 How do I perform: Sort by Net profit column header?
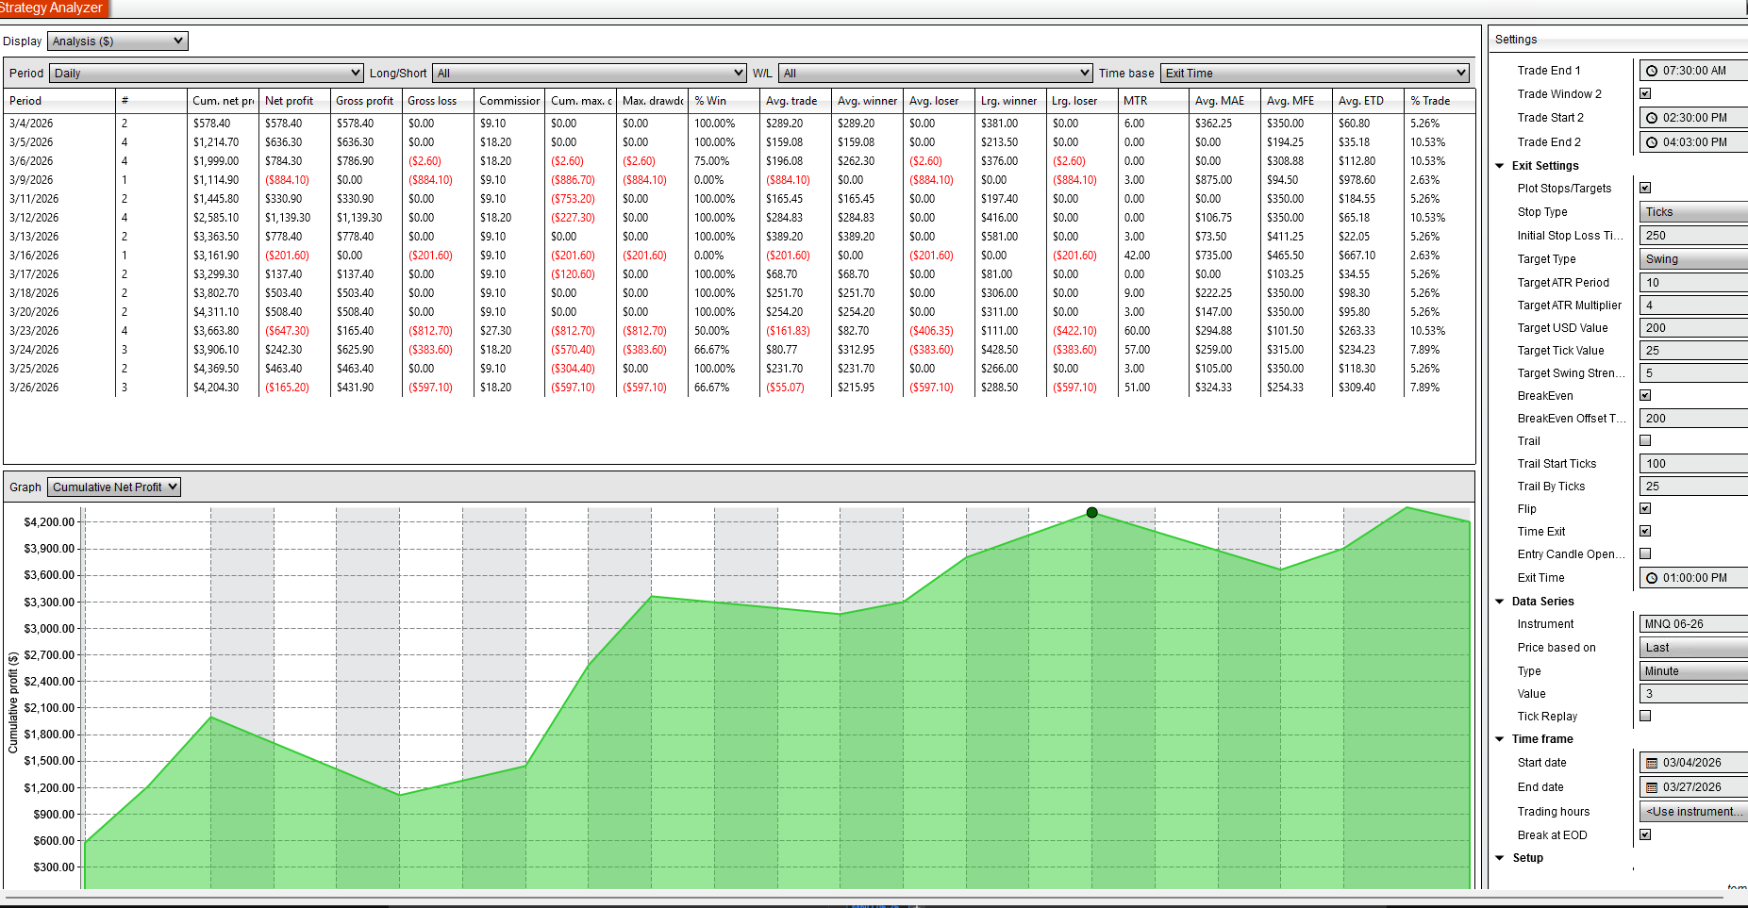coord(289,101)
